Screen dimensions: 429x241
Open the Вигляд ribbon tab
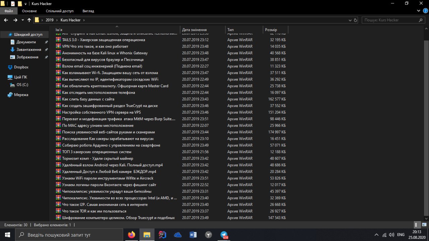tap(88, 11)
